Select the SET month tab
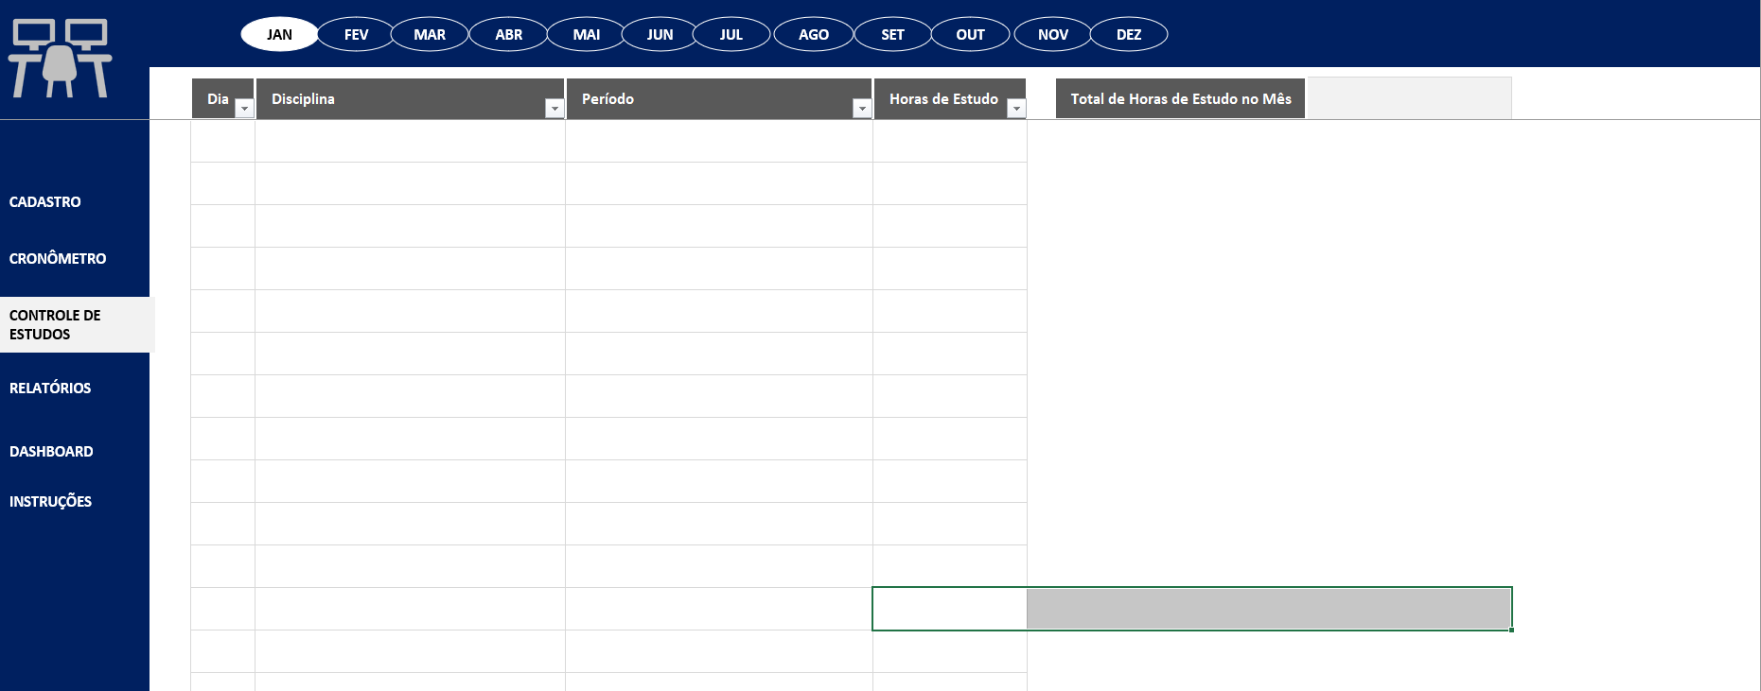Screen dimensions: 1761x691 pyautogui.click(x=893, y=34)
